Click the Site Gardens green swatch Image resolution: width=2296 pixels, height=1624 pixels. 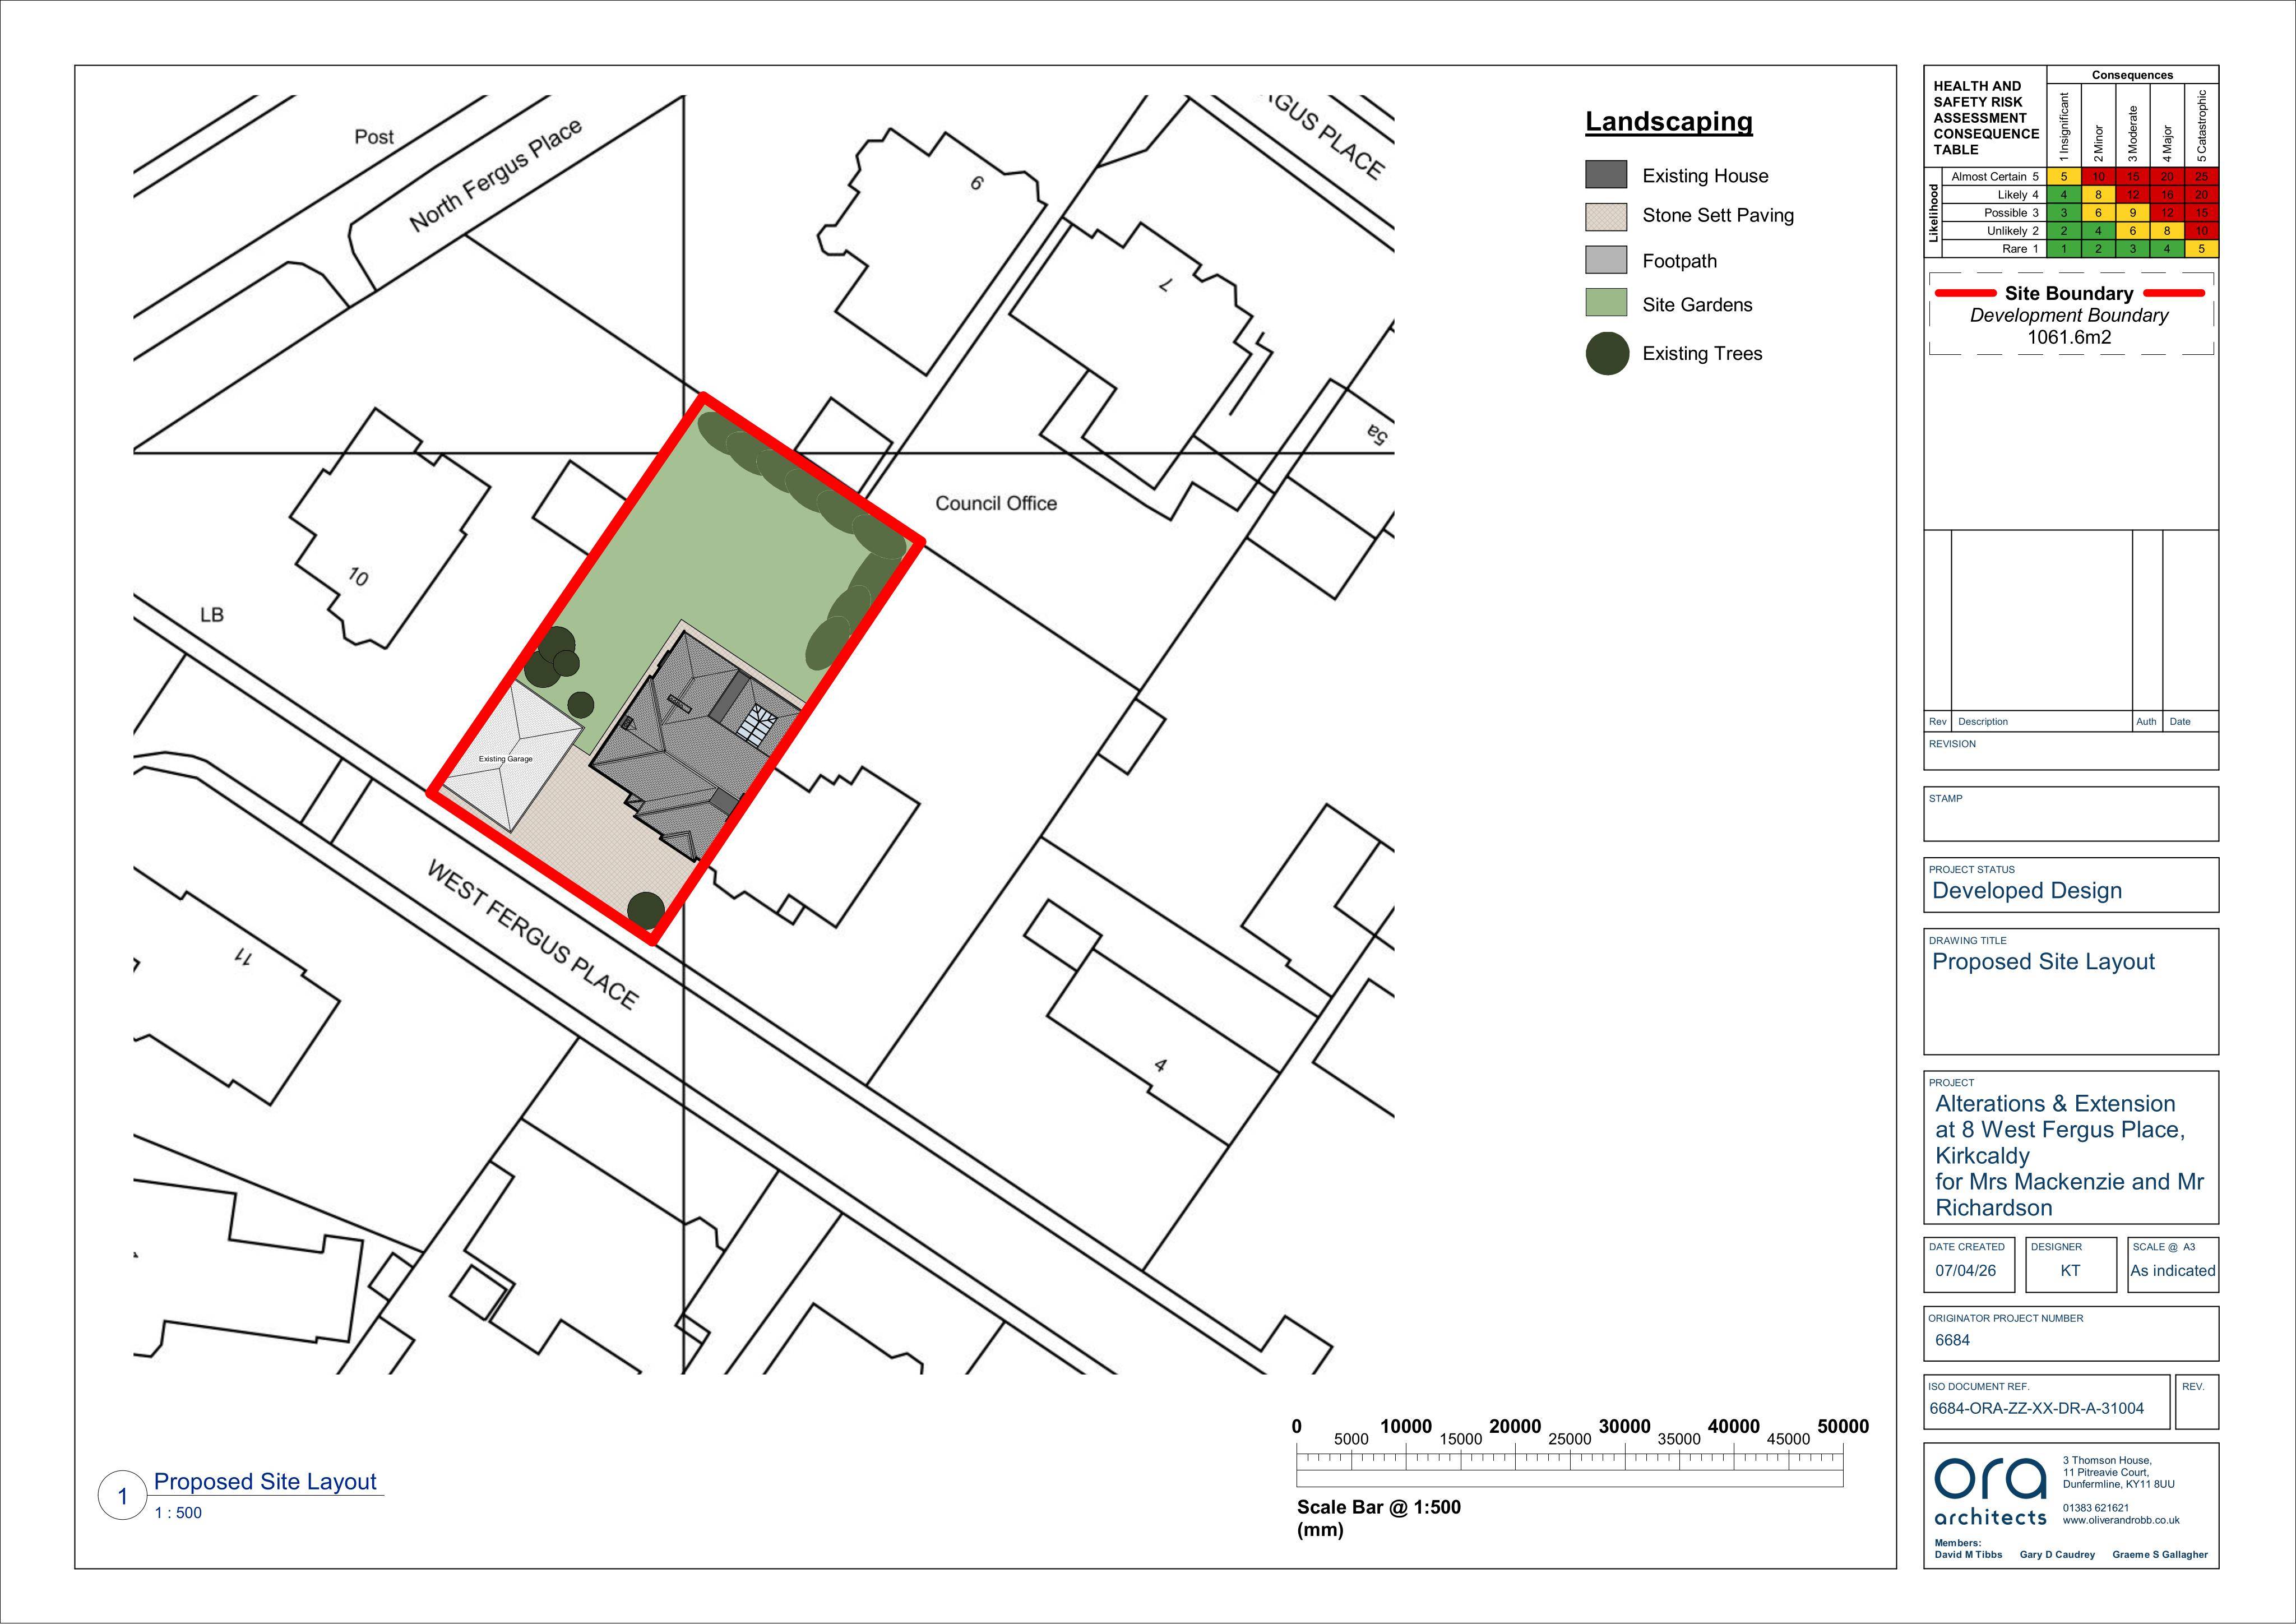[x=1606, y=303]
